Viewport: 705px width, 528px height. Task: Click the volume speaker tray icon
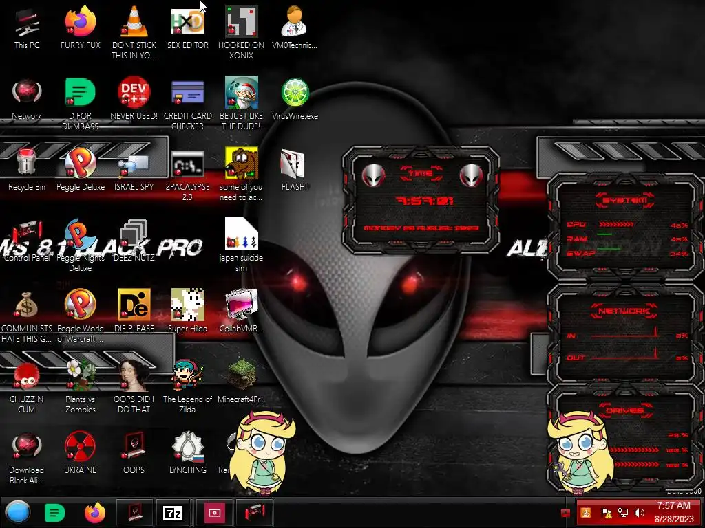[639, 513]
